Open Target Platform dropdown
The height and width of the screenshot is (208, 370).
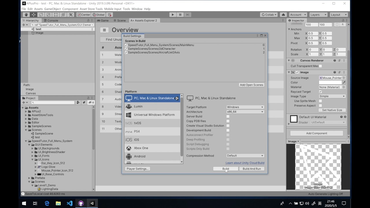pos(245,107)
